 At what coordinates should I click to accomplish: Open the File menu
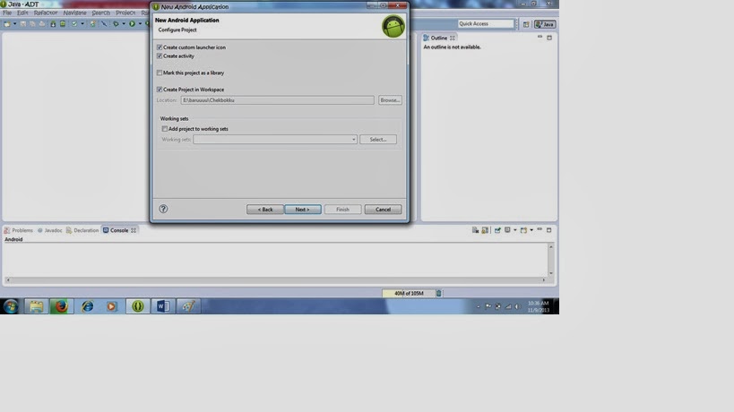[x=7, y=13]
